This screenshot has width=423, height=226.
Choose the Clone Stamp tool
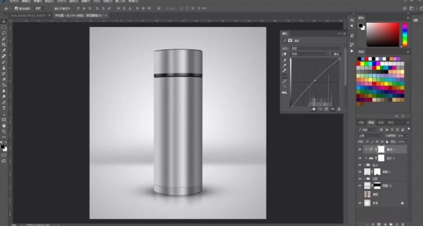4,67
